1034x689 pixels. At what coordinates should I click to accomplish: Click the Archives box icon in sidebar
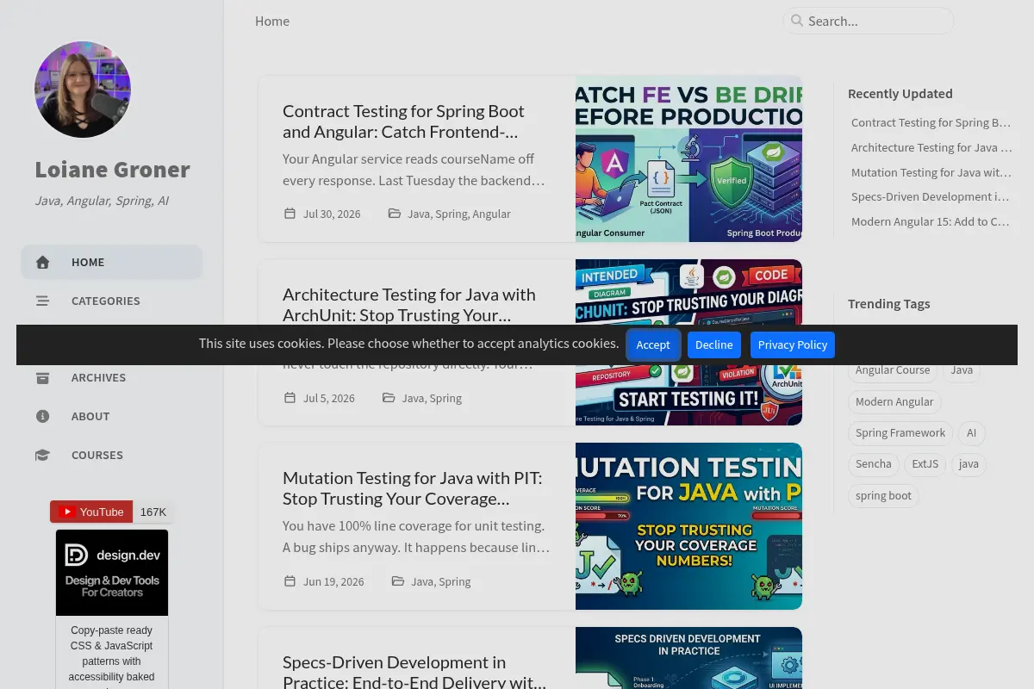42,378
